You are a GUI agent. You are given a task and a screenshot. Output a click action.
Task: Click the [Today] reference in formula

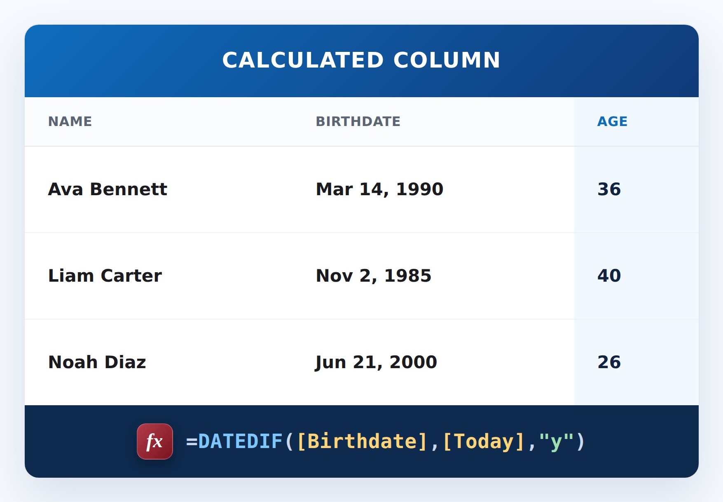pyautogui.click(x=484, y=441)
